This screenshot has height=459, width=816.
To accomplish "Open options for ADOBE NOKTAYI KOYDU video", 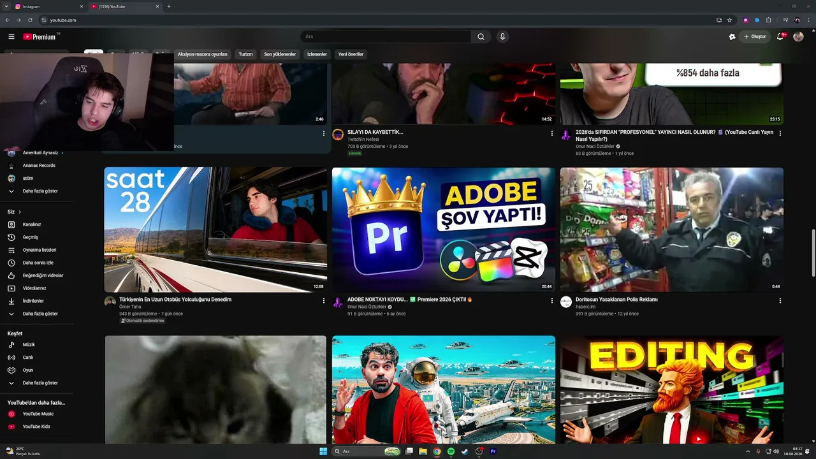I will 552,300.
